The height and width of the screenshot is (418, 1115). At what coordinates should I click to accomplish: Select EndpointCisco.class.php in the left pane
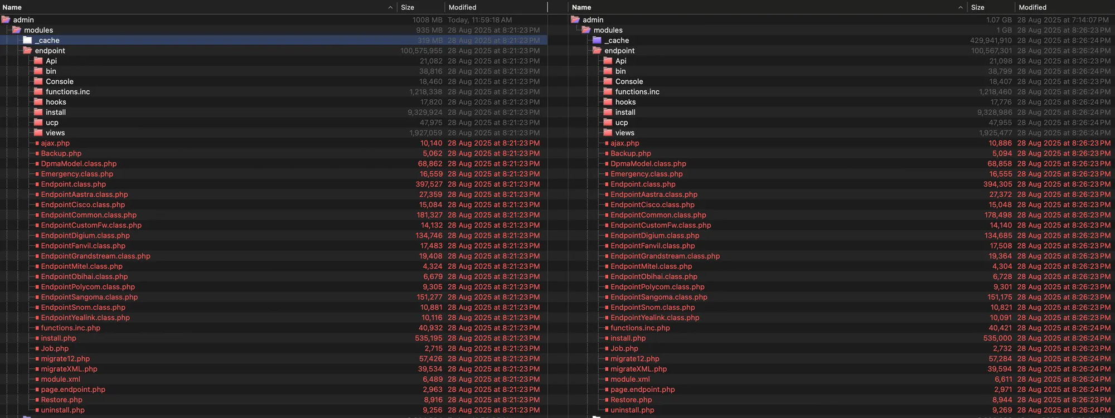pos(83,205)
